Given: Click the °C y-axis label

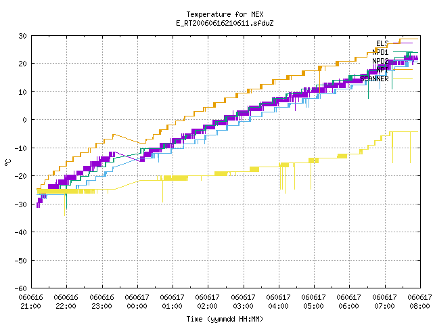Looking at the screenshot, I should [x=7, y=162].
